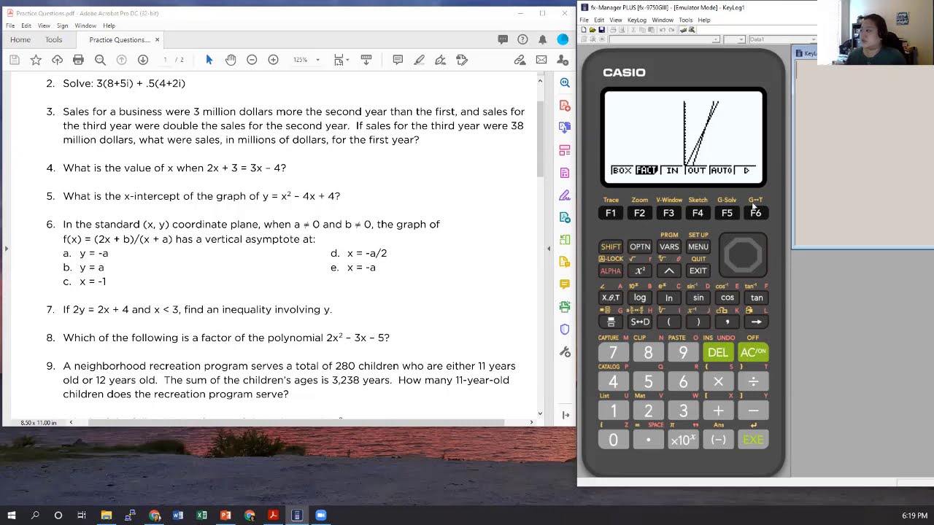Open Acrobat Window menu
934x525 pixels.
click(85, 26)
